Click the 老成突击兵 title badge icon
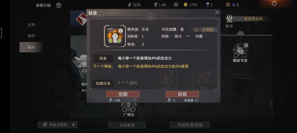The height and width of the screenshot is (133, 297). 229,19
